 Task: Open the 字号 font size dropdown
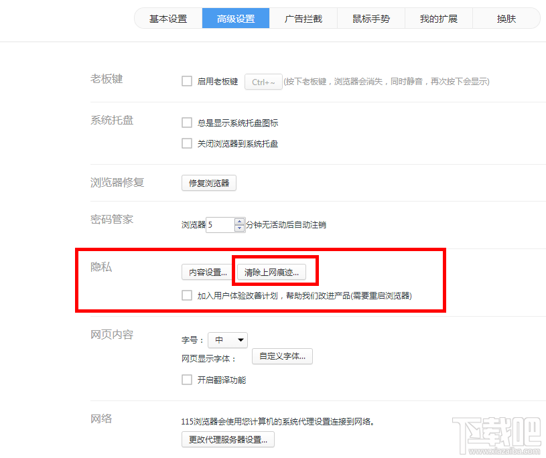(x=228, y=339)
